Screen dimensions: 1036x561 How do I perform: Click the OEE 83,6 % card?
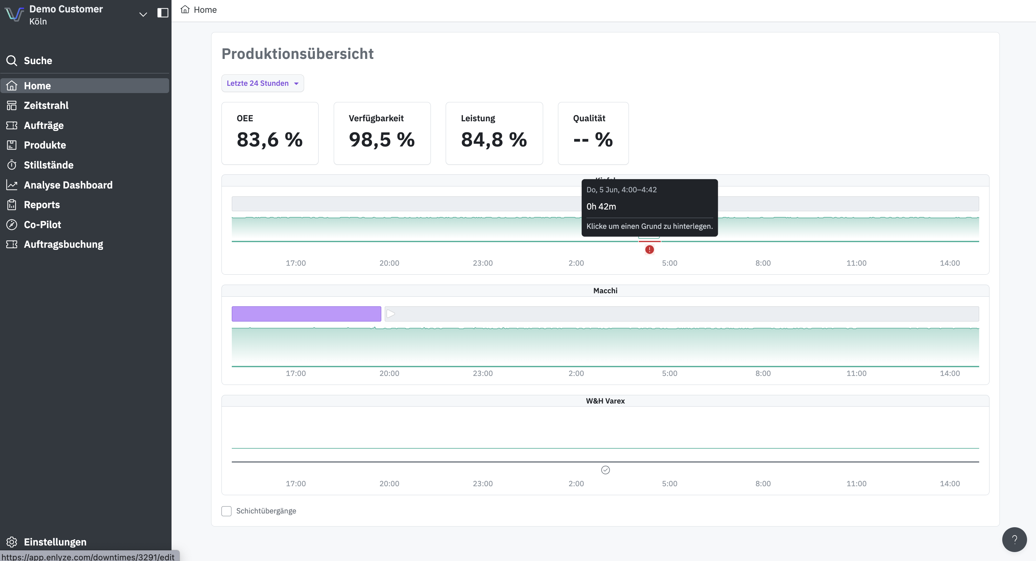269,133
